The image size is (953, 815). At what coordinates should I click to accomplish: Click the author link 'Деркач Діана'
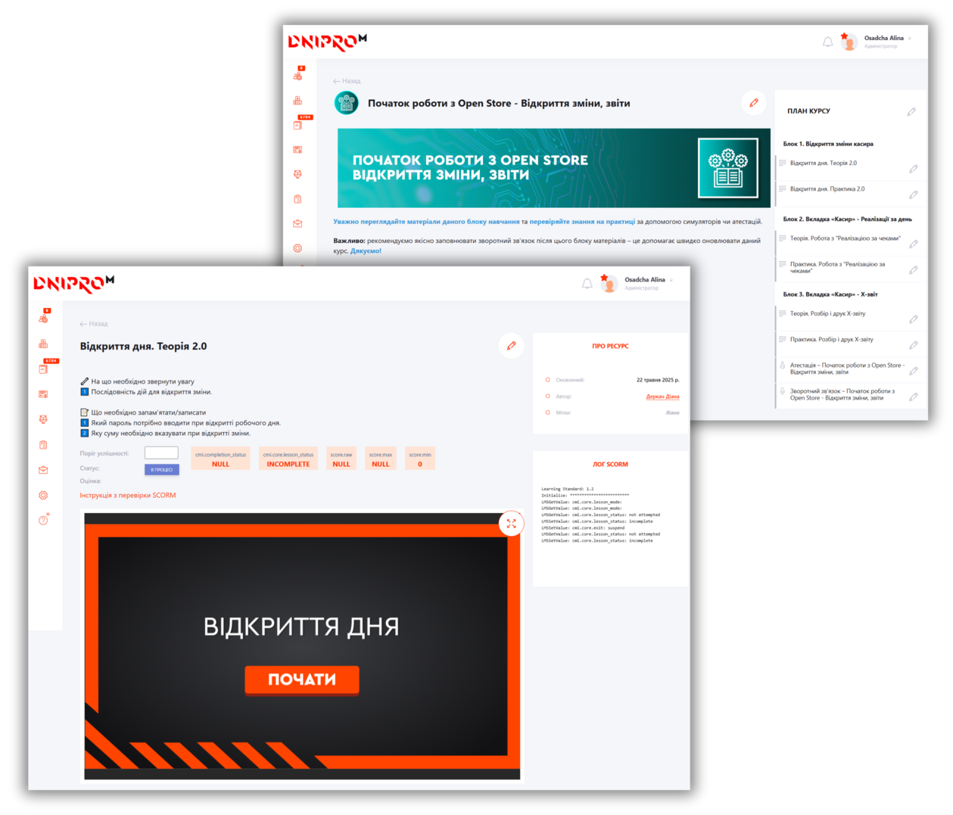click(x=662, y=397)
